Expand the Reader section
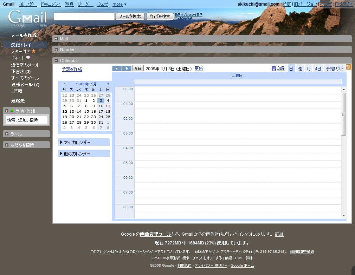The image size is (355, 275). 56,50
